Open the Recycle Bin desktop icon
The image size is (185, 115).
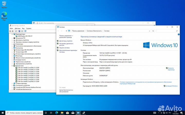pos(4,4)
